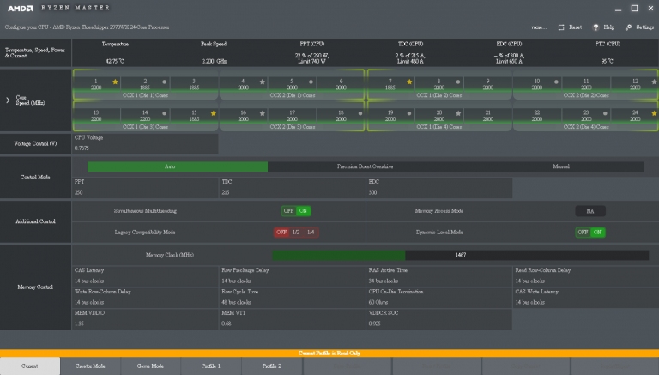Image resolution: width=659 pixels, height=375 pixels.
Task: Click the Row Cycle Time field
Action: click(292, 297)
